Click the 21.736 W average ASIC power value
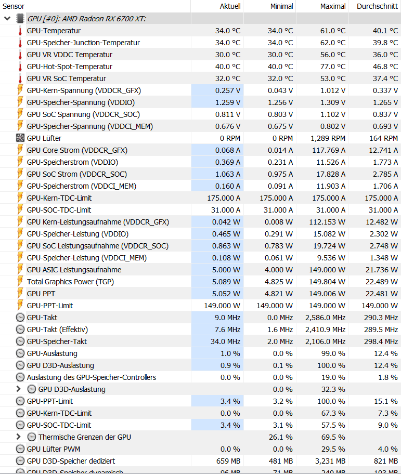The image size is (401, 474). (382, 270)
